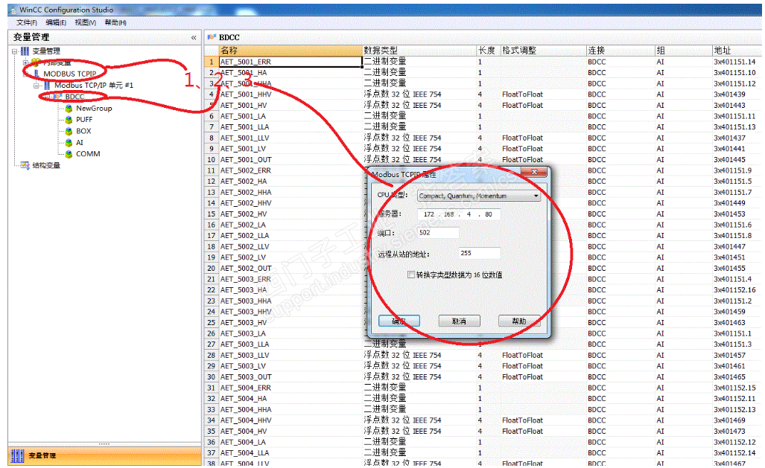Click the 名称 column header
The image size is (765, 468).
(x=290, y=50)
